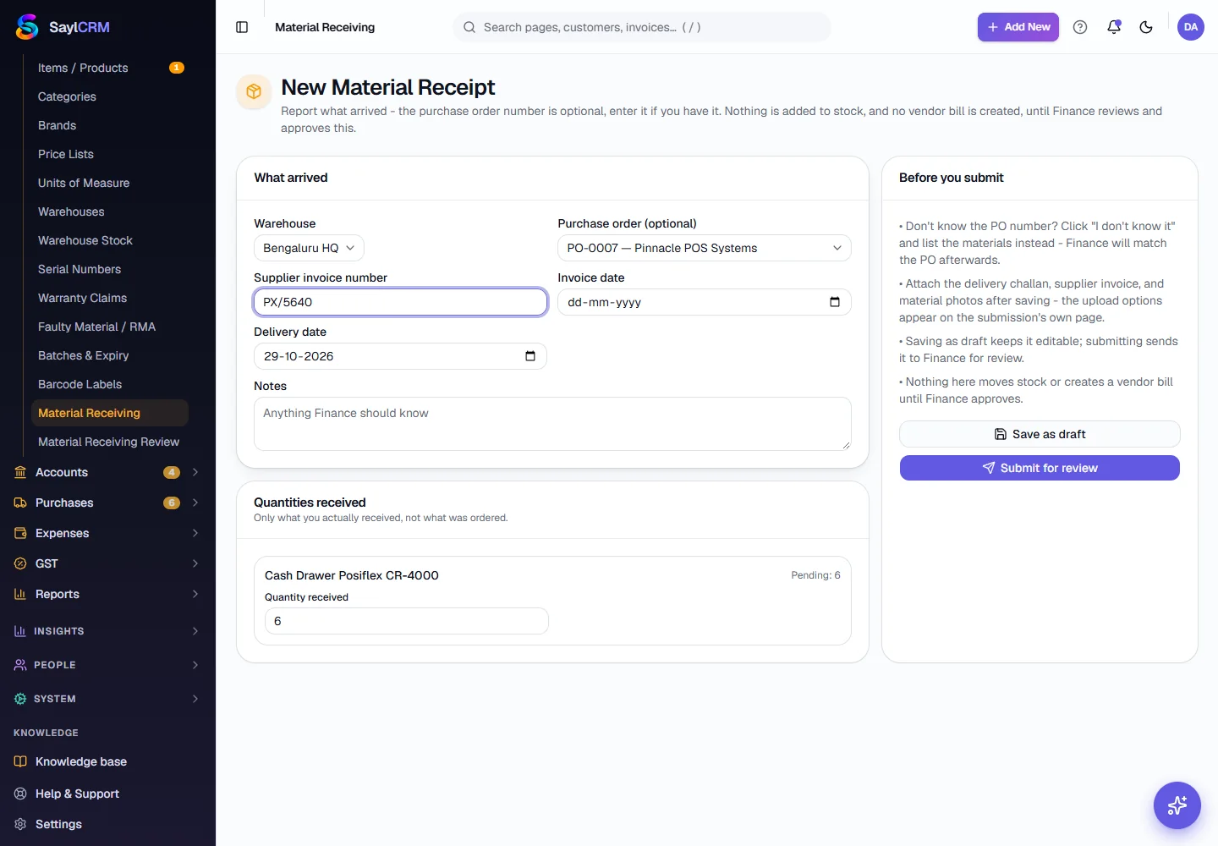The width and height of the screenshot is (1218, 846).
Task: Open Material Receiving Review page
Action: (110, 442)
